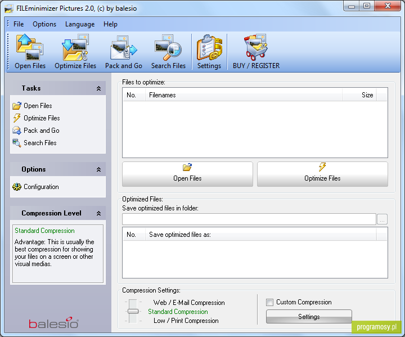Screen dimensions: 405x337
Task: Collapse the Compression Level panel
Action: [98, 213]
